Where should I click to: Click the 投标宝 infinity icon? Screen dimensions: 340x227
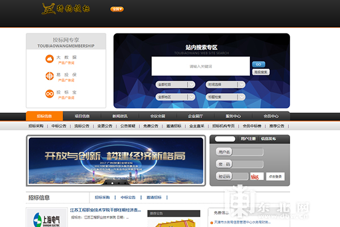tap(49, 94)
